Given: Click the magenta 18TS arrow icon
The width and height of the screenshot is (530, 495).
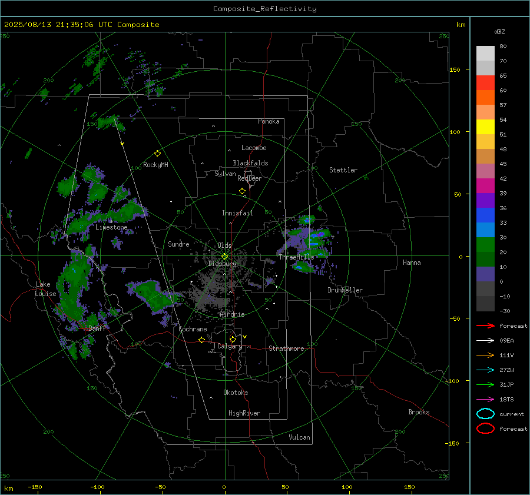Looking at the screenshot, I should [485, 400].
